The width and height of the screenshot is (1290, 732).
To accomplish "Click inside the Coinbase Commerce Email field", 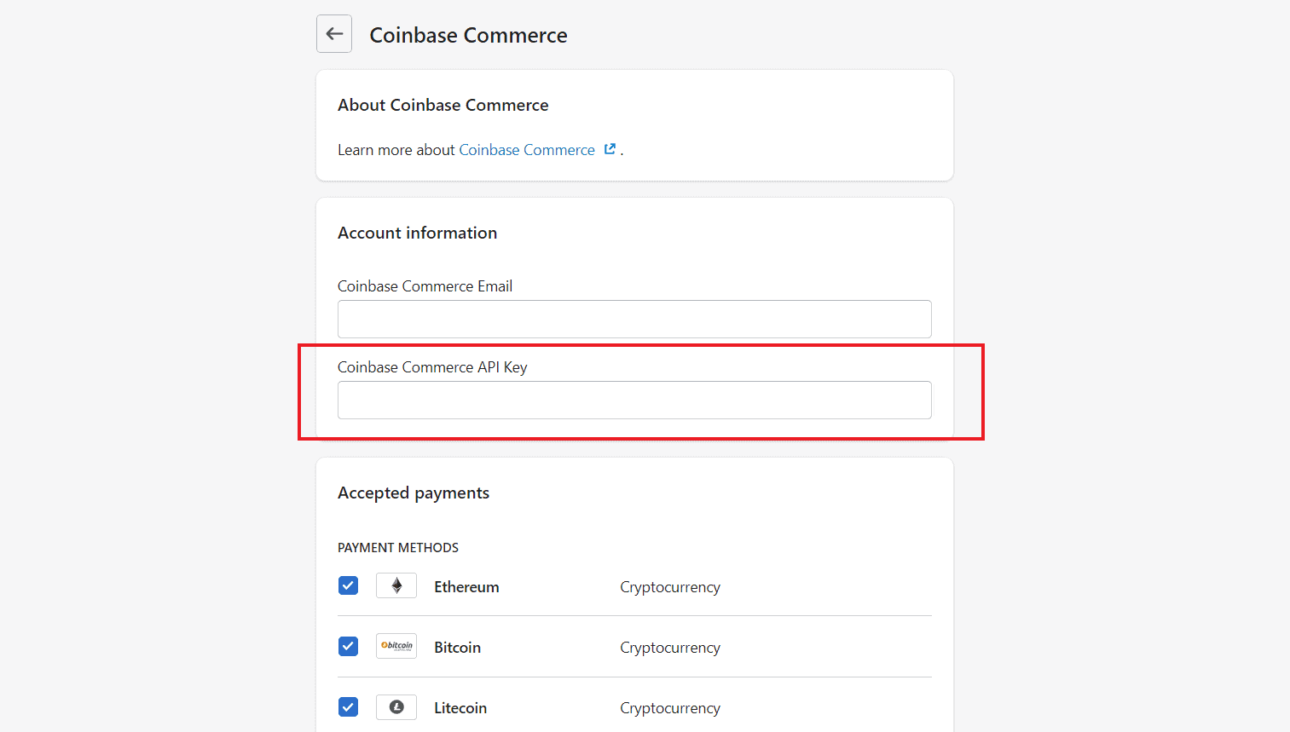I will click(634, 319).
